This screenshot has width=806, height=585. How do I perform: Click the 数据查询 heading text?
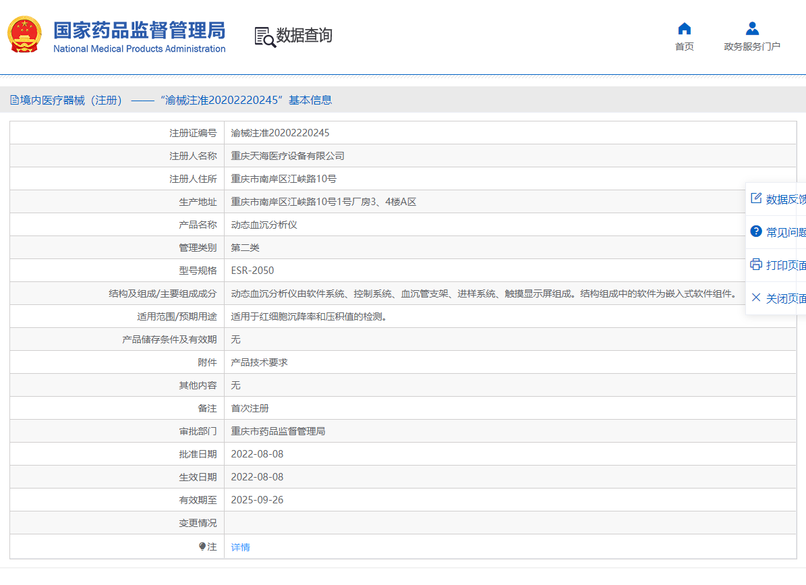[304, 36]
